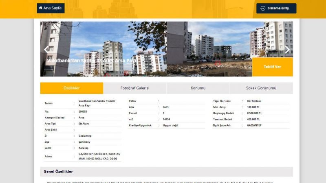Select Tapu Durumu Kat İrtifakı value

(x=254, y=101)
